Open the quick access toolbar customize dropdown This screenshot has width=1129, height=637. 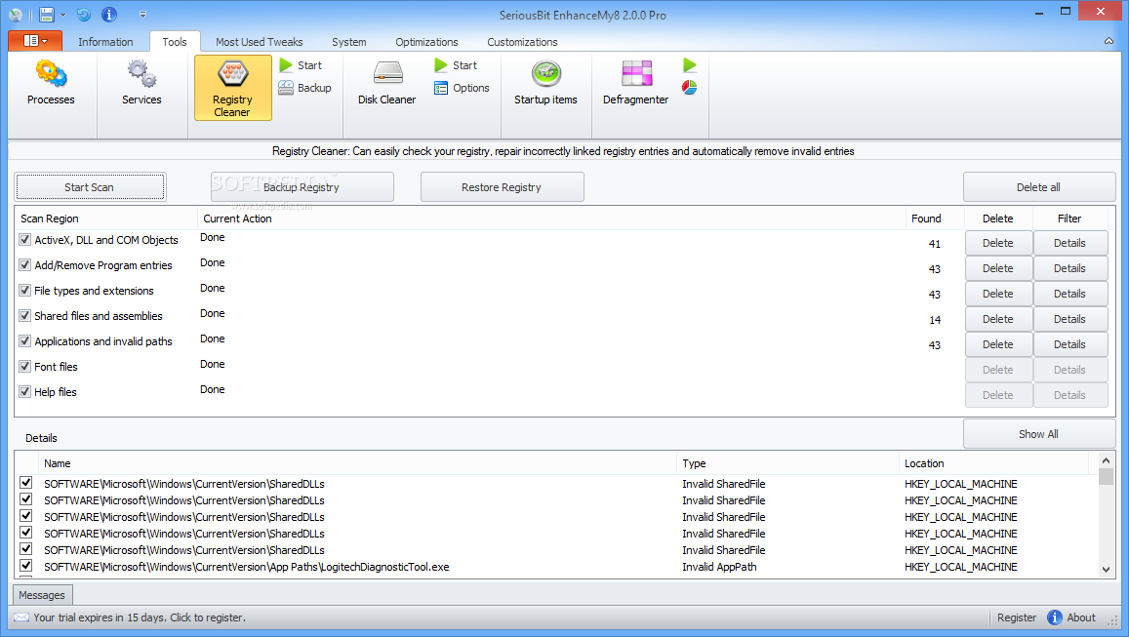pyautogui.click(x=142, y=15)
